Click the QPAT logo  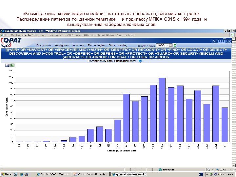(x=11, y=42)
